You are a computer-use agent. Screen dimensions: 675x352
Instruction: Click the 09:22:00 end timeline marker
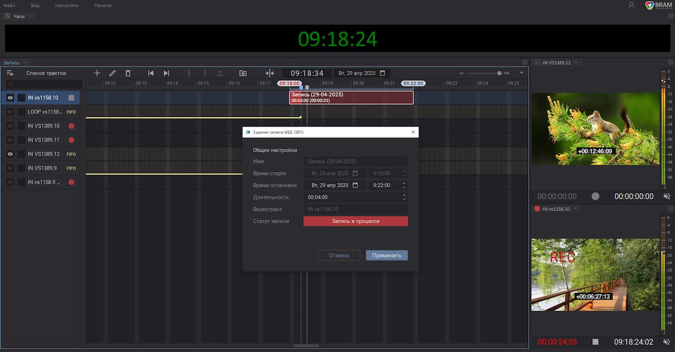[x=413, y=83]
